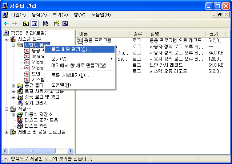Expand the 공유 폴더 tree node

click(13, 86)
